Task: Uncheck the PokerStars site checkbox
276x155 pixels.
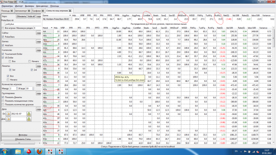Action: coord(3,37)
